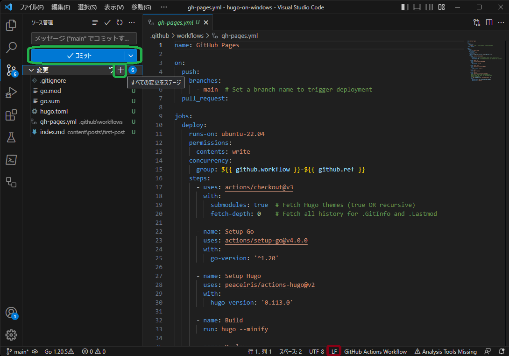Switch branch via main* status item
This screenshot has height=356, width=509.
[18, 351]
